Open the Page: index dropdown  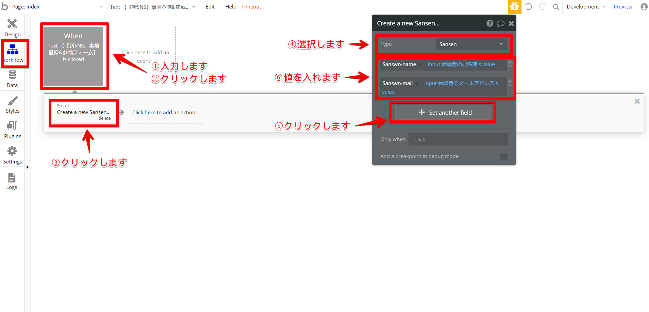[57, 7]
